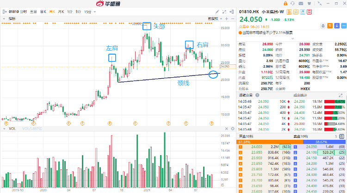
Task: Expand the trade statistics panel fullscreen
Action: (341, 95)
